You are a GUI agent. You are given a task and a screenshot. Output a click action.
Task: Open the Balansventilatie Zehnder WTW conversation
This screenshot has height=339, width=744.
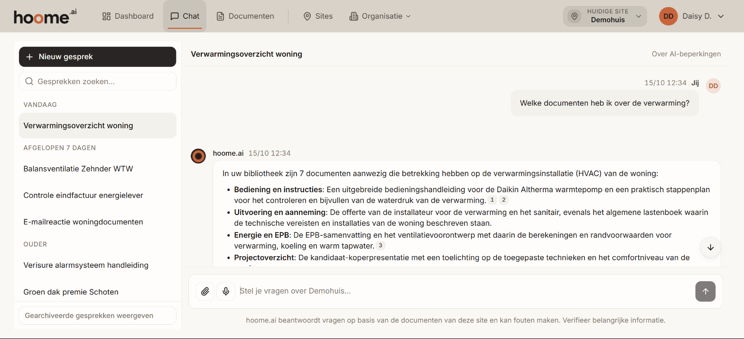point(97,169)
